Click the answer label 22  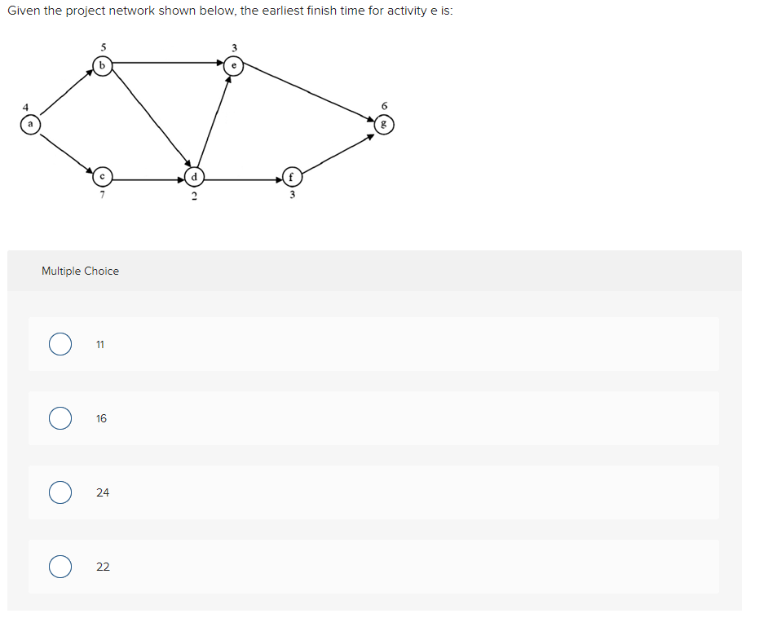point(102,567)
